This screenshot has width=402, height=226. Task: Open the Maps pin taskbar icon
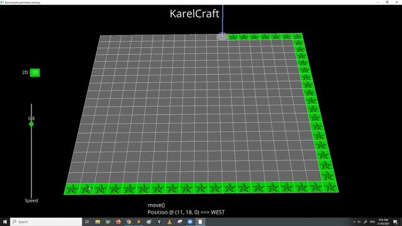point(159,222)
